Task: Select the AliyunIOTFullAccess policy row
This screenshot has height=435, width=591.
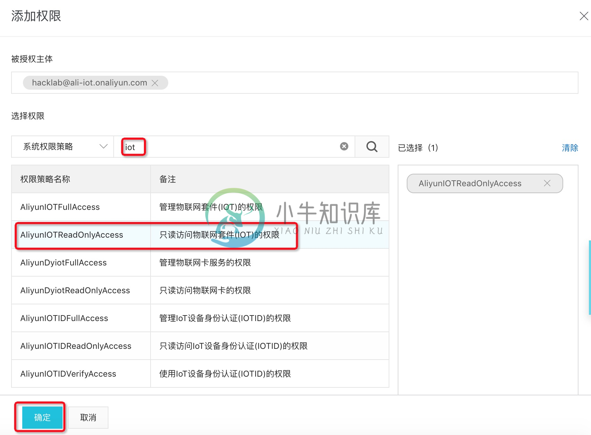Action: pyautogui.click(x=200, y=207)
